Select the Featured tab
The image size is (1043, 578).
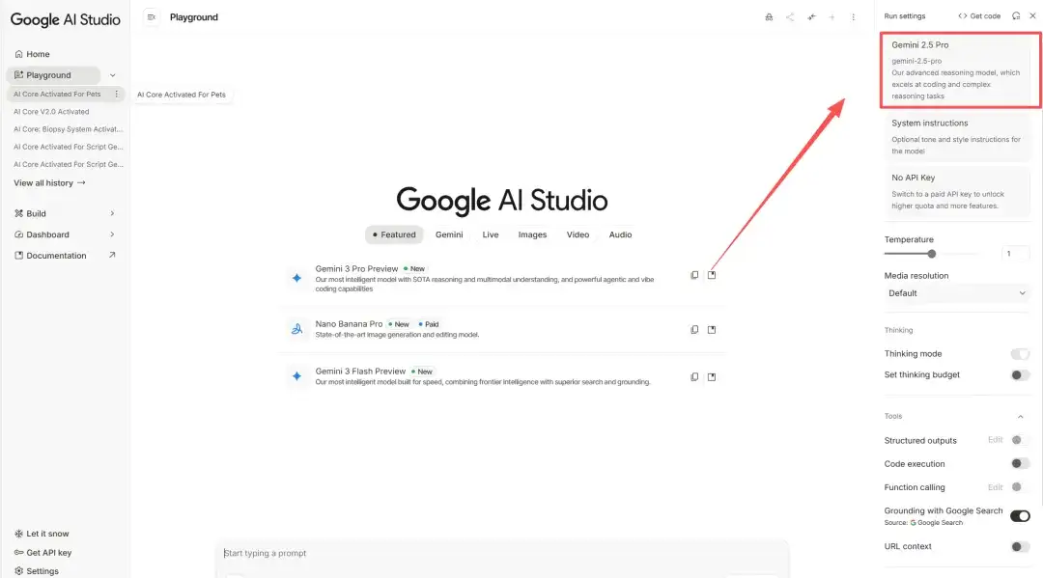394,234
